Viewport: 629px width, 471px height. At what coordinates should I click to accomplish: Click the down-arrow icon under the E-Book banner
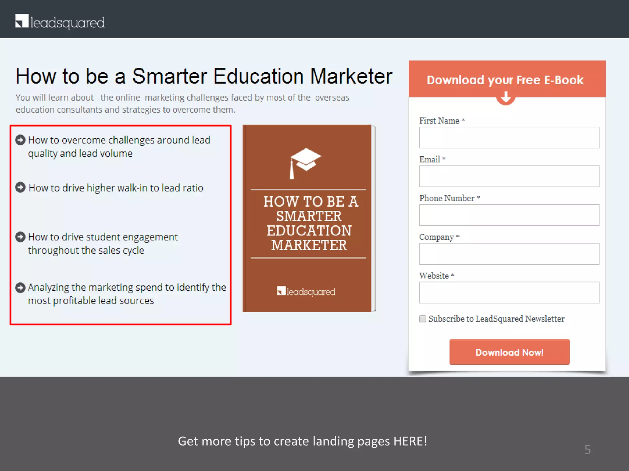pyautogui.click(x=506, y=98)
